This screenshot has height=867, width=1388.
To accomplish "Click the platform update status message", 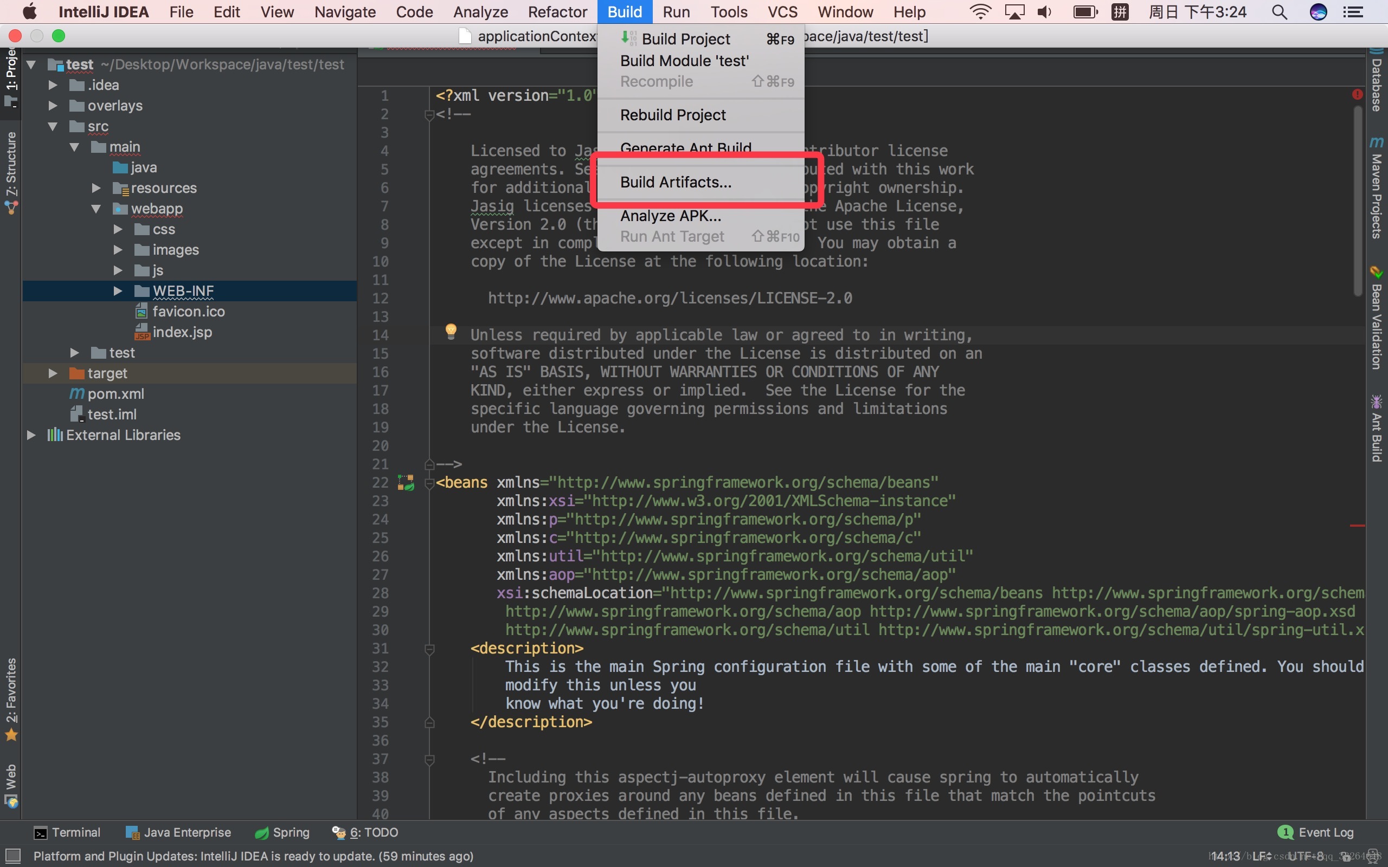I will (253, 856).
